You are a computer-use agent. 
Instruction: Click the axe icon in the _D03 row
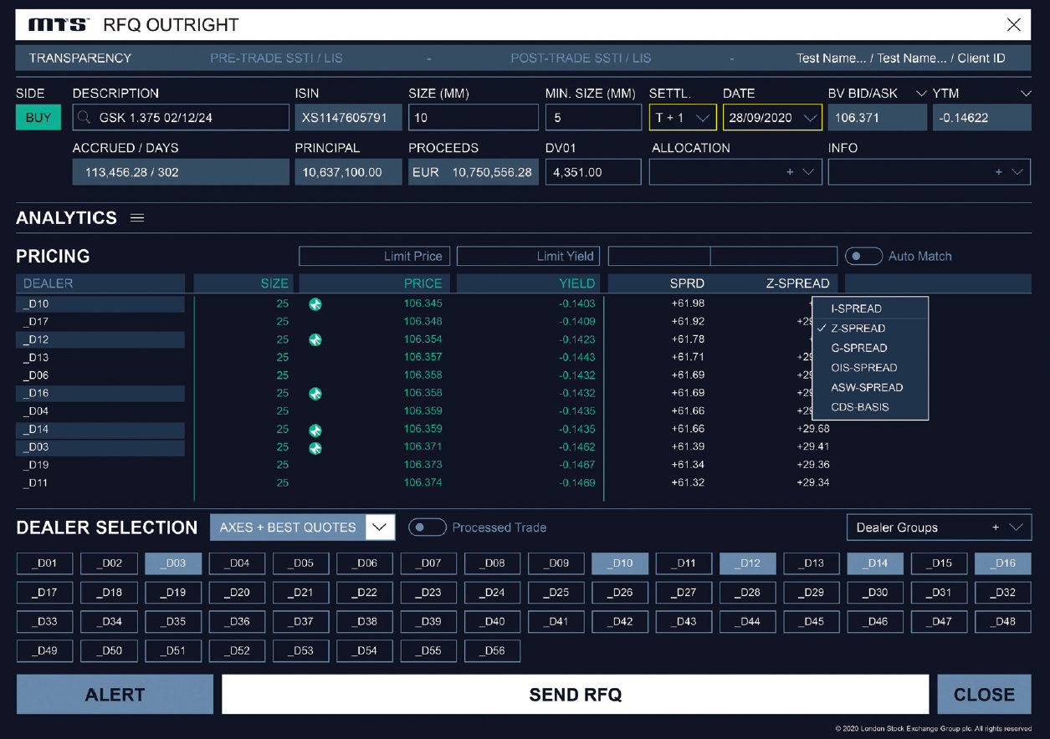(315, 448)
